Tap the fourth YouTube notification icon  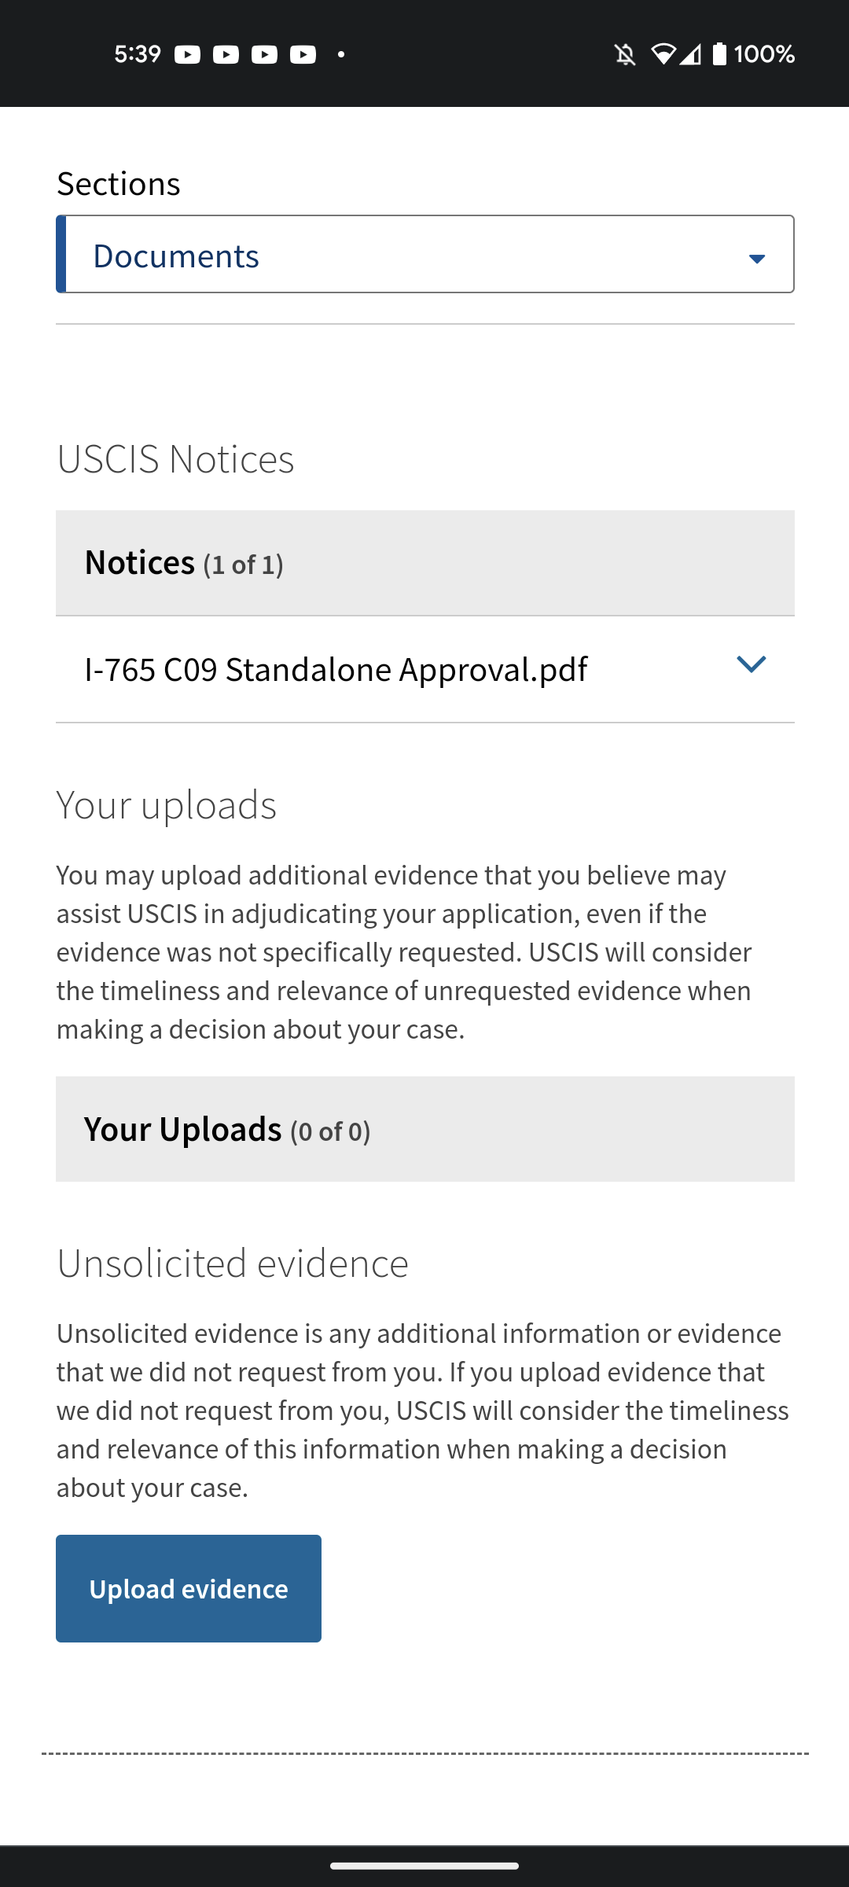click(303, 54)
